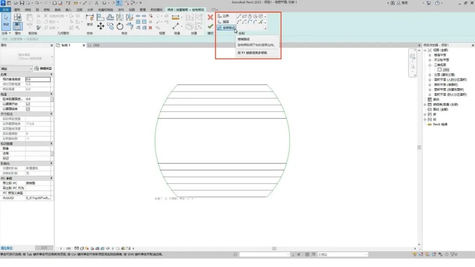Choose the Rectangle draw tool in the Draw gallery
This screenshot has height=267, width=475.
244,16
